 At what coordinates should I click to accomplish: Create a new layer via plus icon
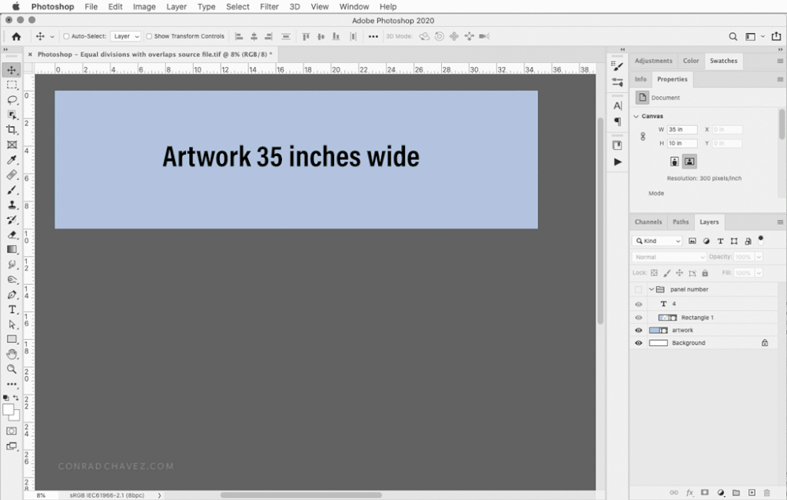pyautogui.click(x=752, y=492)
